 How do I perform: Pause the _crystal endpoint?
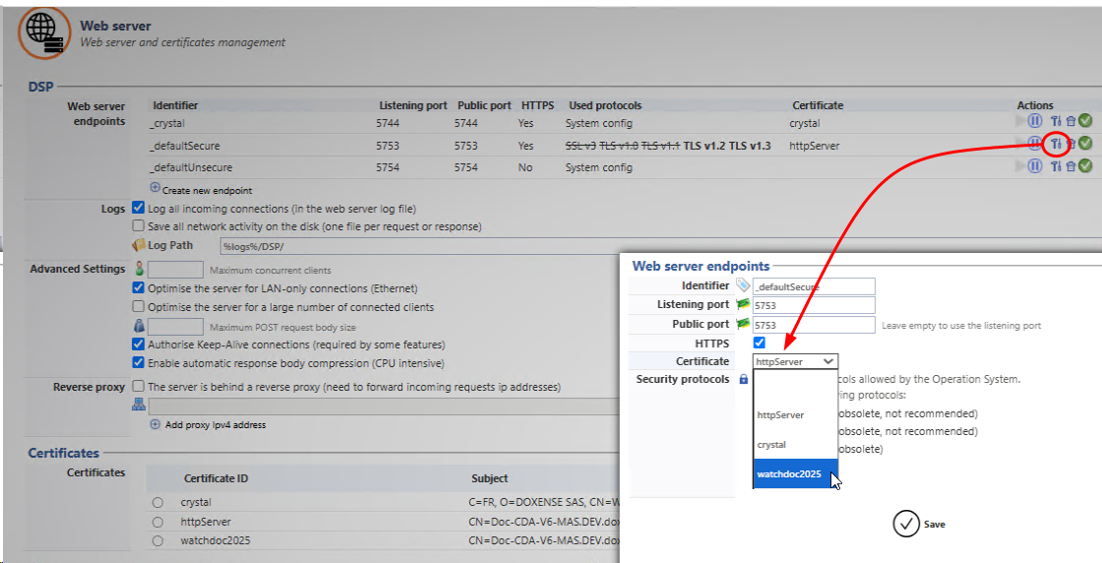(x=1034, y=121)
